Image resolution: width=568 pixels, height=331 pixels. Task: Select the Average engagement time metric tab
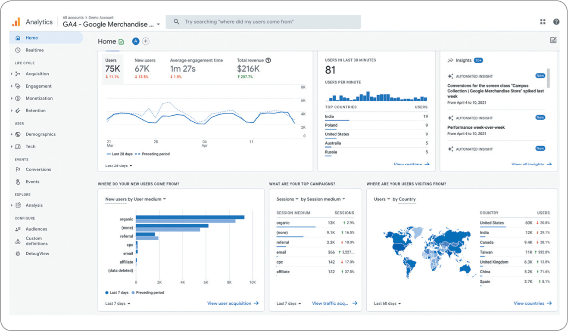coord(196,68)
